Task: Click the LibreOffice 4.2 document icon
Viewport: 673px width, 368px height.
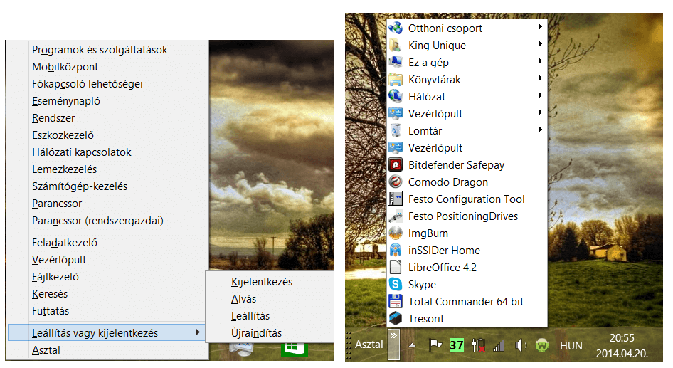Action: pos(396,268)
